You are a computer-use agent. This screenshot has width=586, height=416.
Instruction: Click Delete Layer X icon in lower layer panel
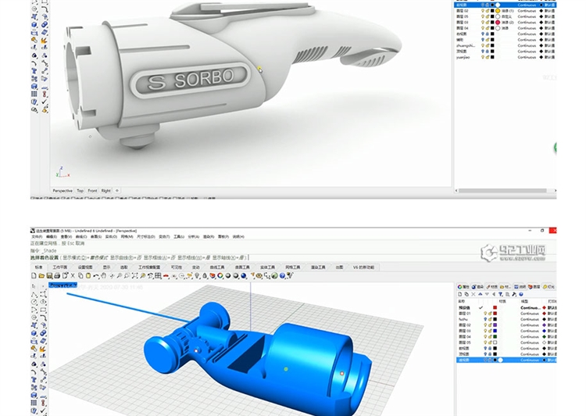pyautogui.click(x=473, y=295)
